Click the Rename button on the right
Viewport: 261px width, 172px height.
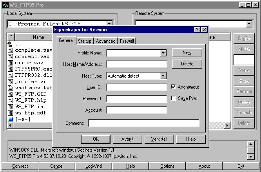244,91
